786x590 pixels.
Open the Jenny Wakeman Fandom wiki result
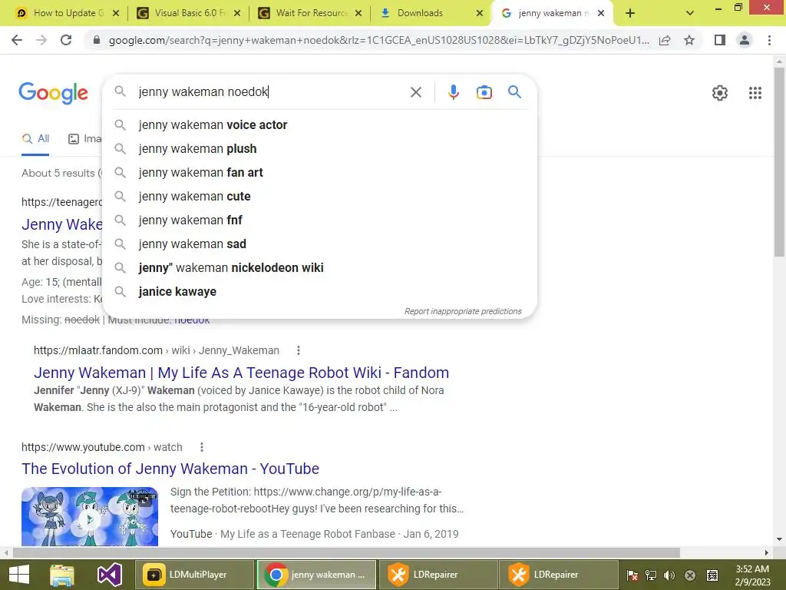tap(241, 373)
